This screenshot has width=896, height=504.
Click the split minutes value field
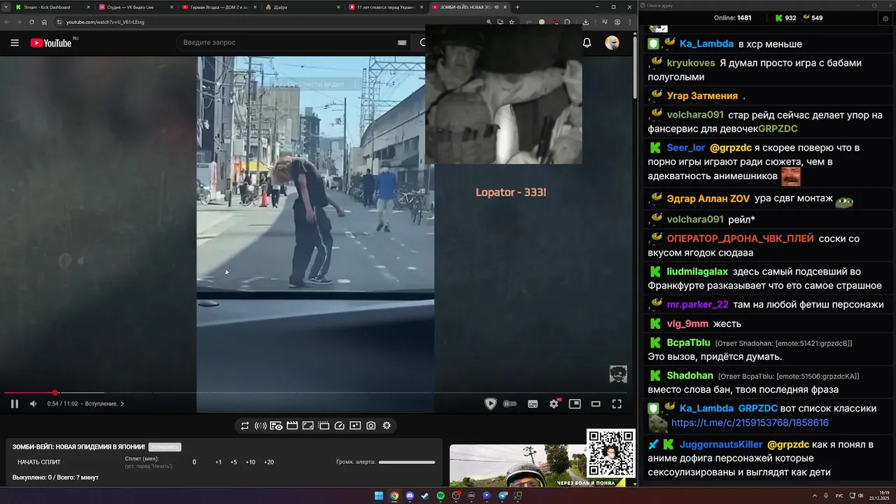[195, 462]
